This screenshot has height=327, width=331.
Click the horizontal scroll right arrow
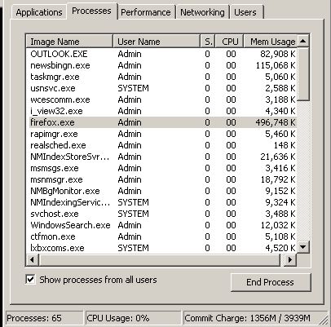point(290,260)
